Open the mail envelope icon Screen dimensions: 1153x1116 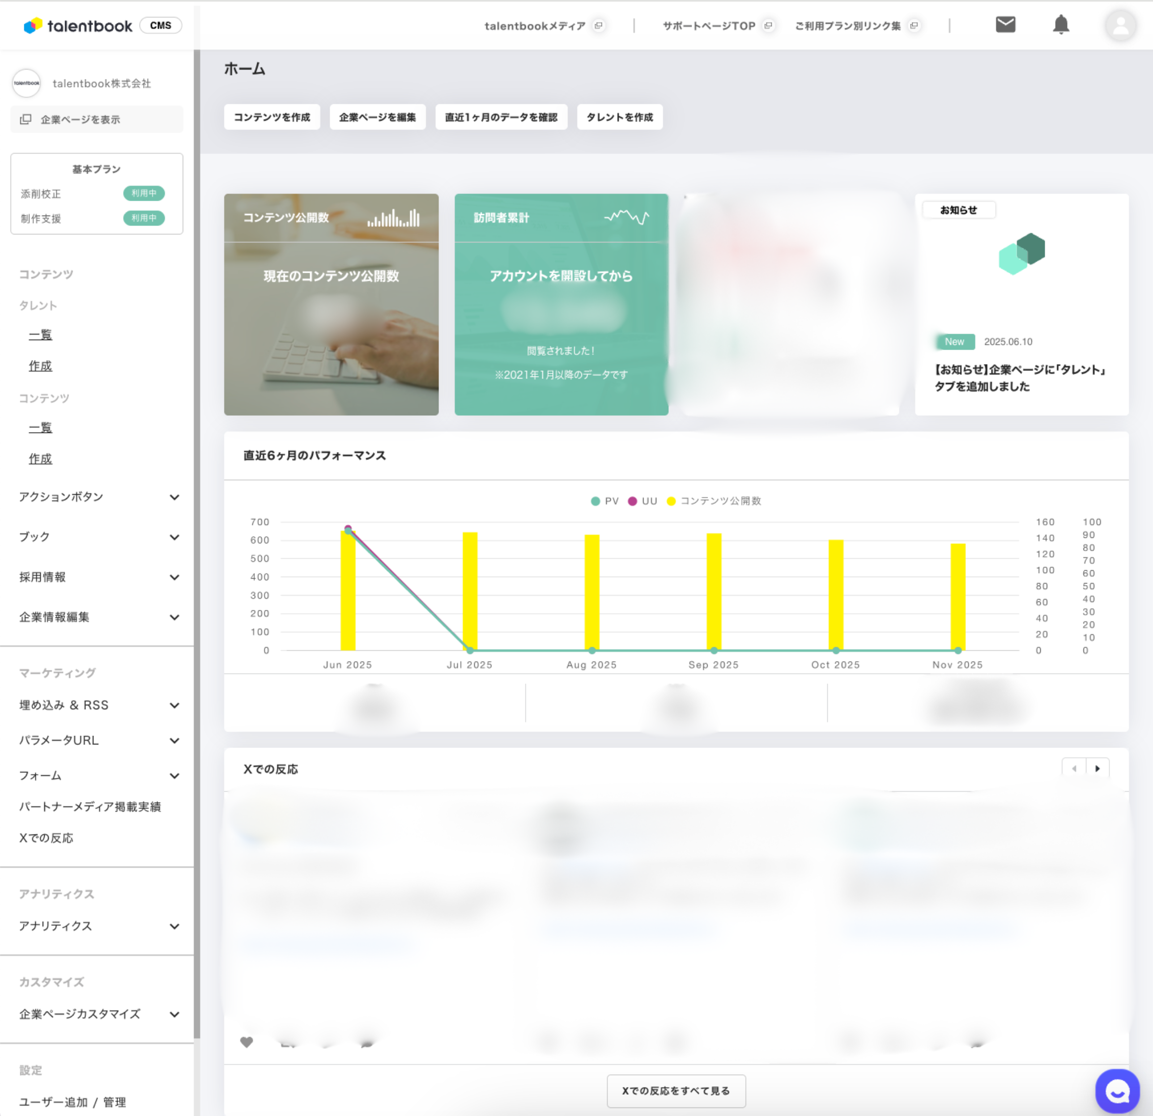[1006, 25]
